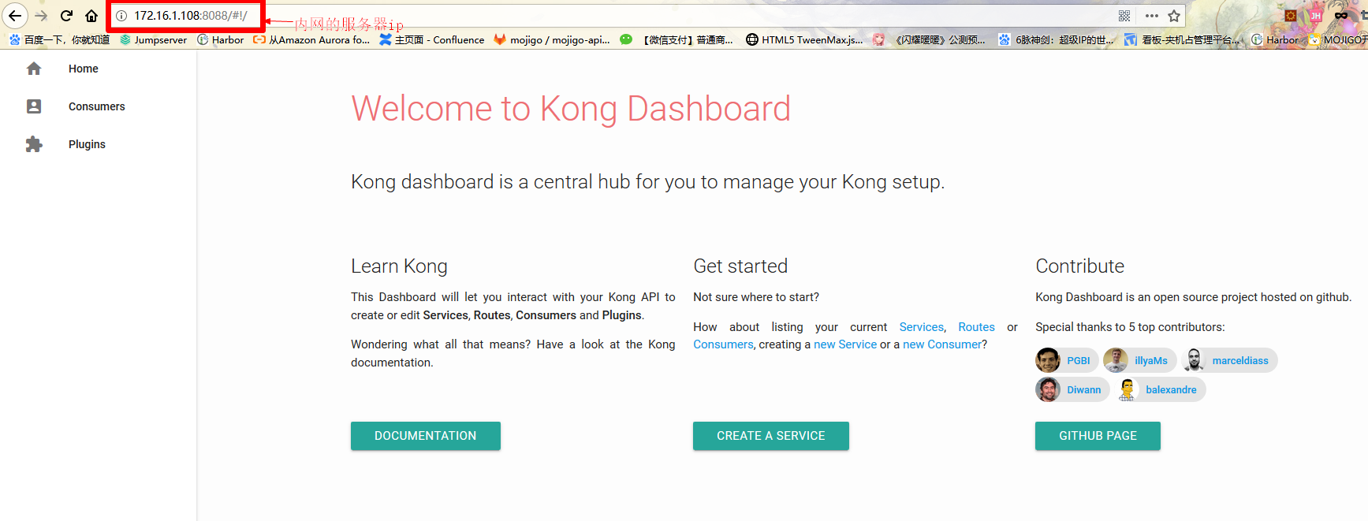
Task: Click the Plugins puzzle icon in sidebar
Action: pyautogui.click(x=34, y=144)
